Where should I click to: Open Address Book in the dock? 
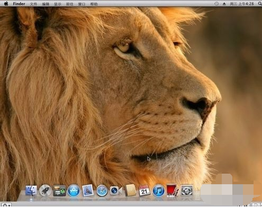click(131, 191)
